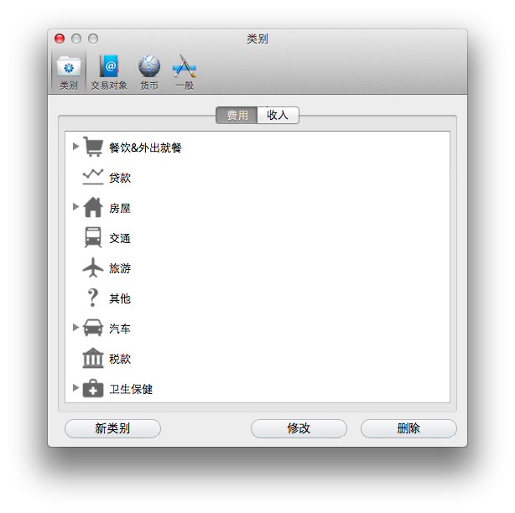Image resolution: width=515 pixels, height=513 pixels.
Task: Expand the 汽车 category triangle
Action: pos(75,327)
